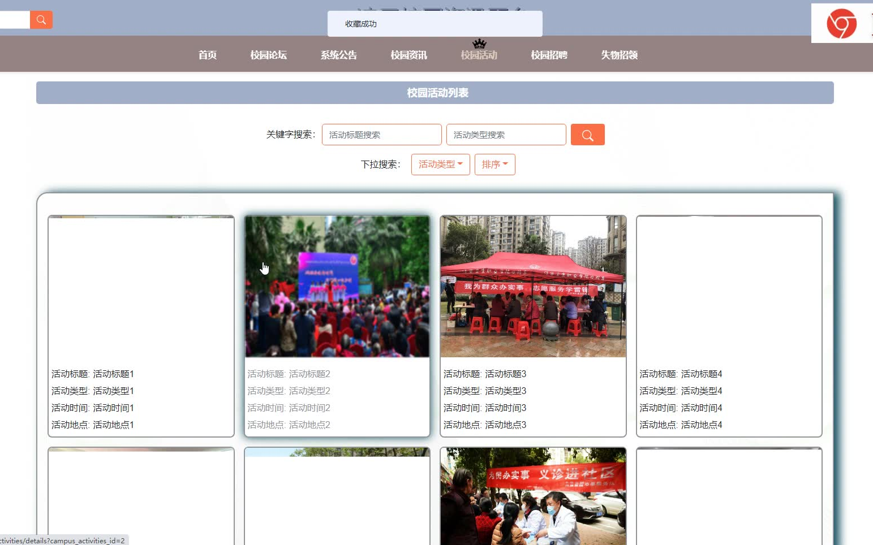Click the text 活动时间: 活动时间2
873x545 pixels.
(x=289, y=408)
